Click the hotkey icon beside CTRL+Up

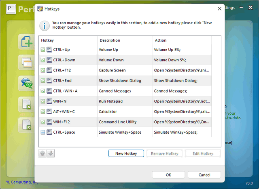pyautogui.click(x=49, y=50)
